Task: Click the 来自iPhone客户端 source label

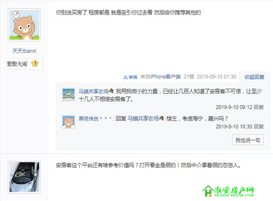Action: click(x=160, y=77)
